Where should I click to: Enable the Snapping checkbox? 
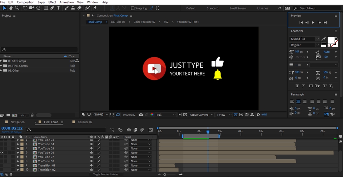click(133, 8)
